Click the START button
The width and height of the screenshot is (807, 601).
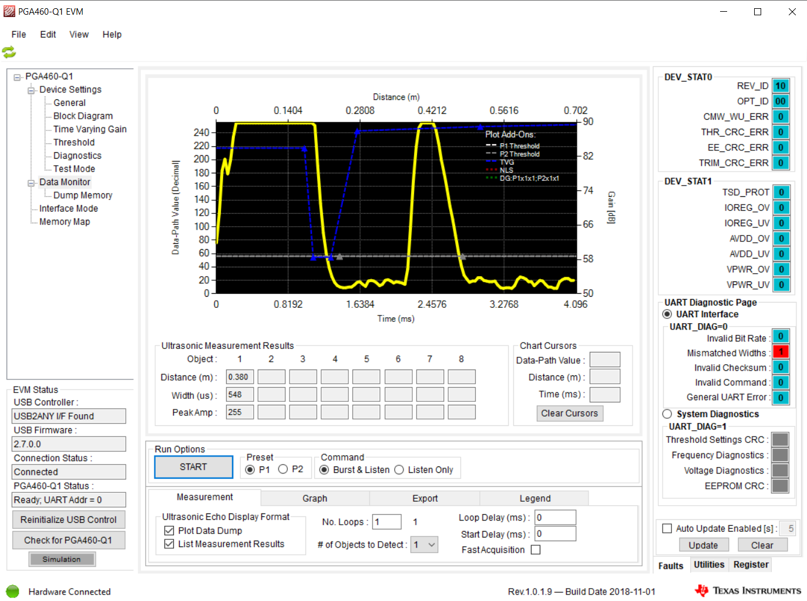pos(194,467)
